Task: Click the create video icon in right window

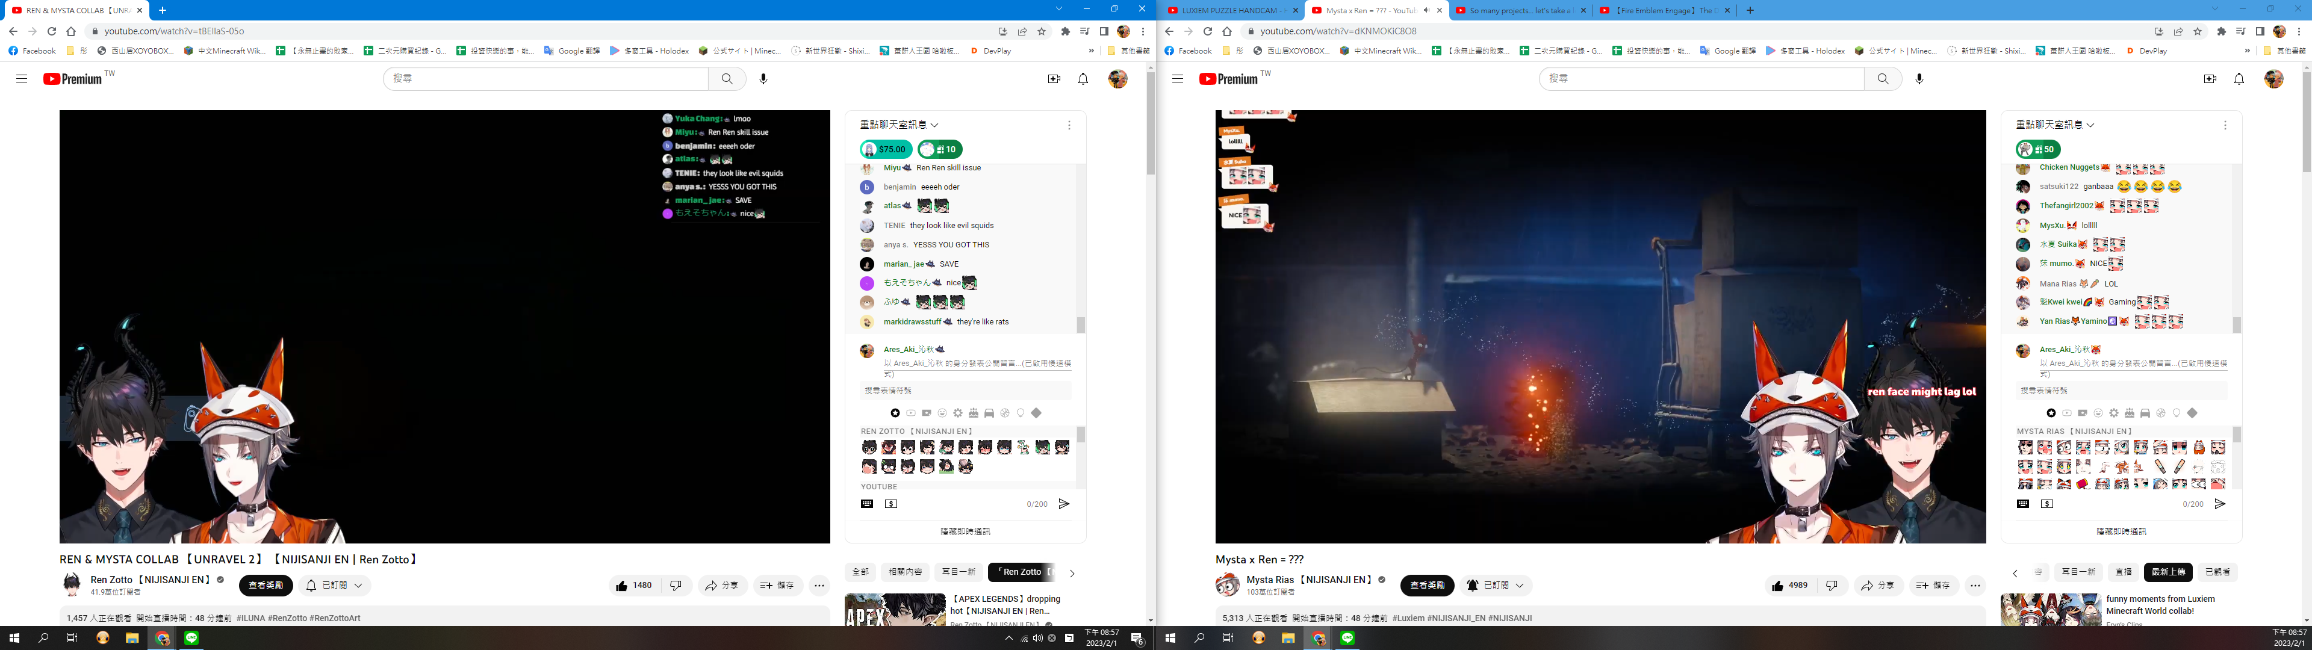Action: coord(2210,79)
